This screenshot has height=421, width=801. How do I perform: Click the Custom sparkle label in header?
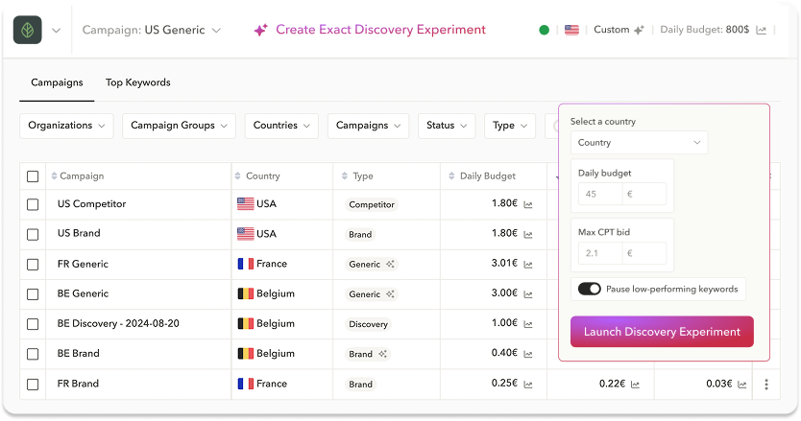(x=619, y=30)
